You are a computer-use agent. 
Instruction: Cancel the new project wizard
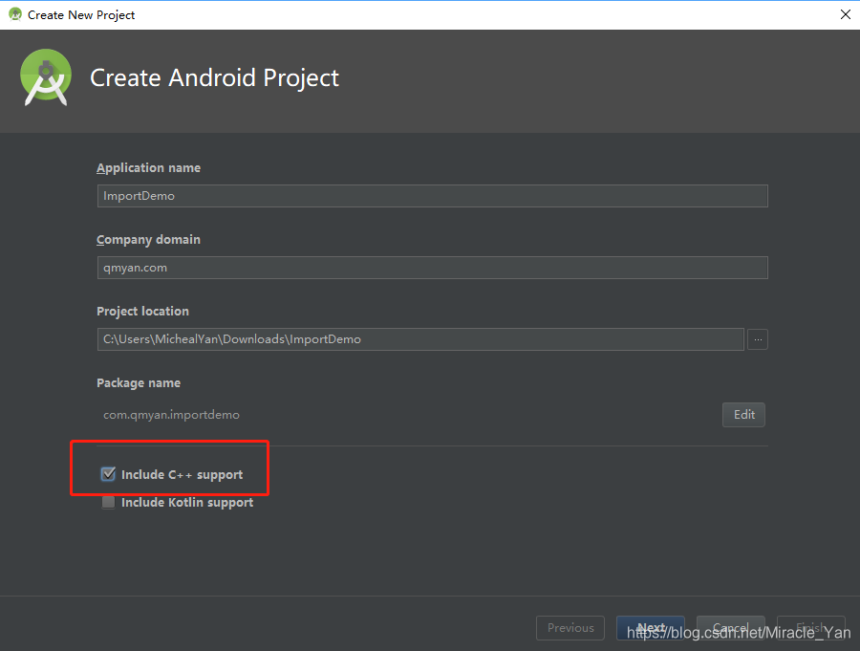(x=731, y=627)
